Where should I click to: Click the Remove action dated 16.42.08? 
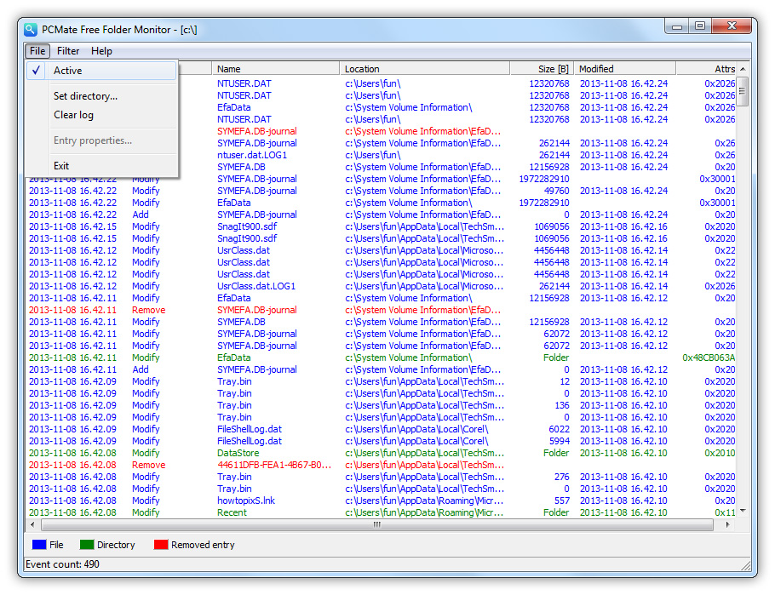click(148, 465)
